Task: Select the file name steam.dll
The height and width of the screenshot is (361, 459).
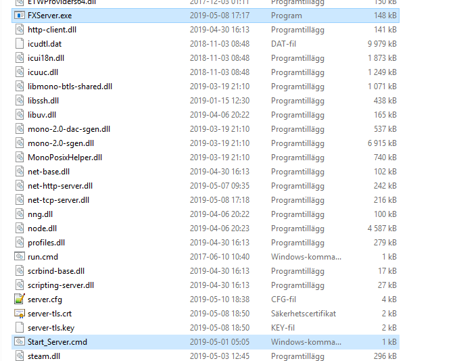Action: pyautogui.click(x=44, y=356)
